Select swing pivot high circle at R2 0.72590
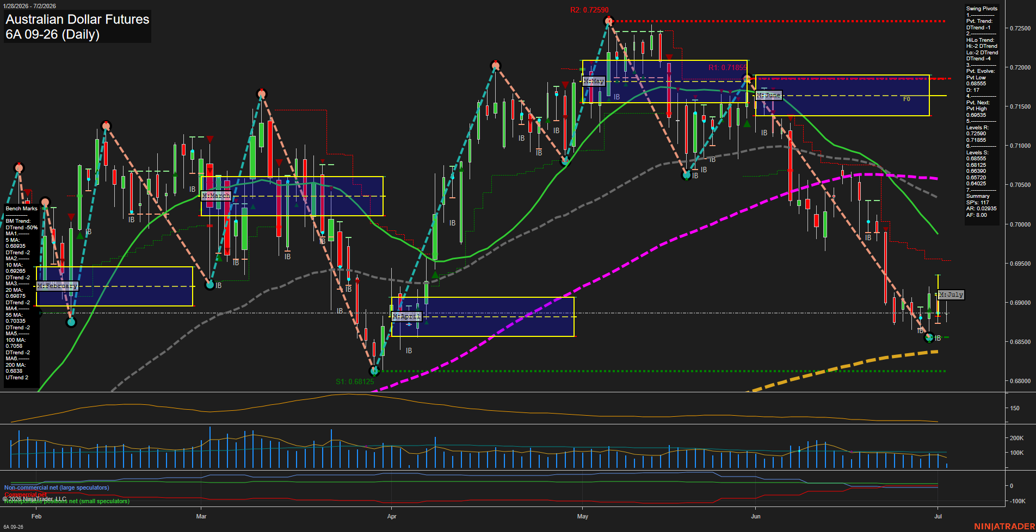 click(x=609, y=21)
